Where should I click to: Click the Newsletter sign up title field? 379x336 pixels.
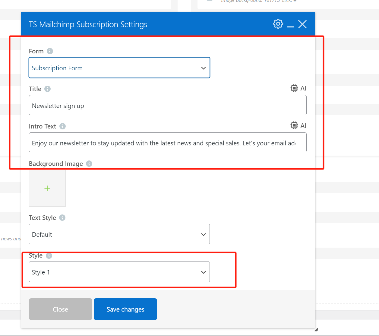(168, 105)
